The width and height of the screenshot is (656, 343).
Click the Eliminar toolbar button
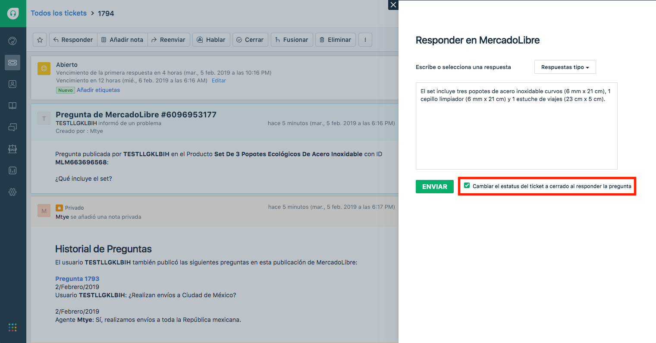click(x=336, y=40)
